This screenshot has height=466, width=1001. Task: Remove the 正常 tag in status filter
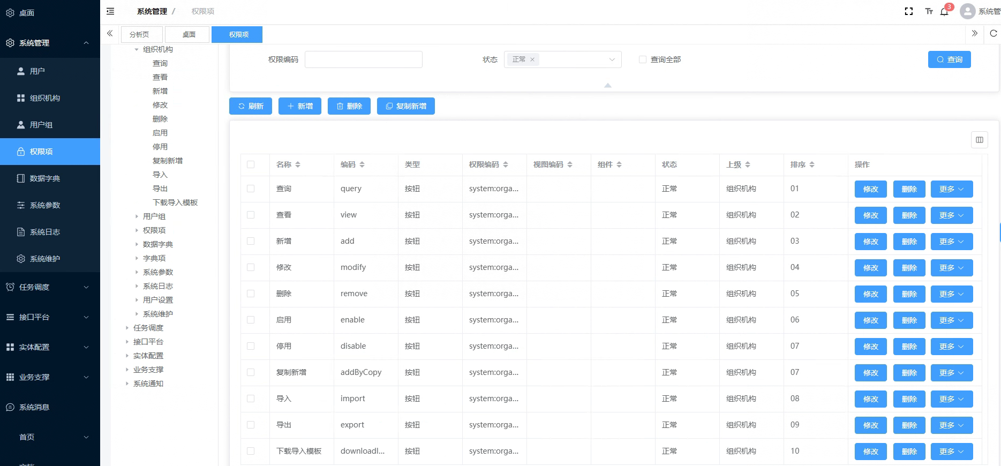point(532,59)
